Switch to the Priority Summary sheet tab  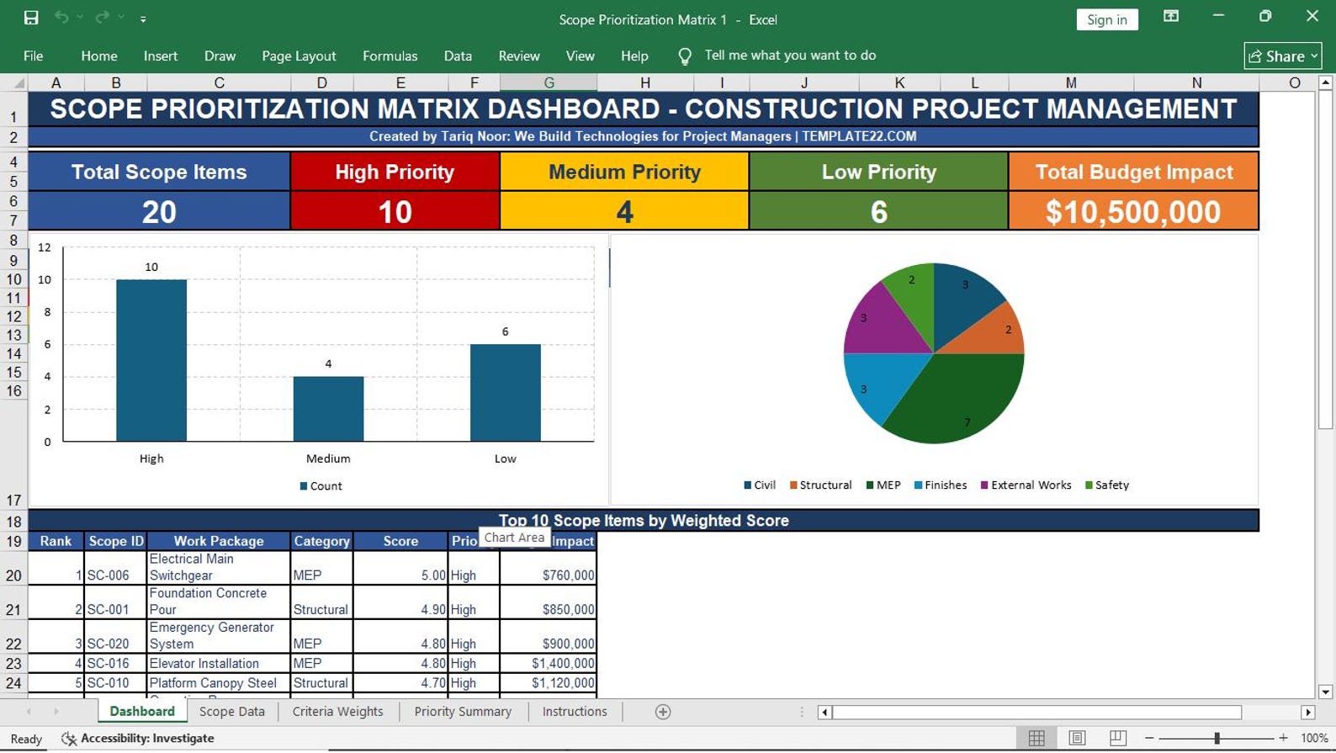(463, 712)
